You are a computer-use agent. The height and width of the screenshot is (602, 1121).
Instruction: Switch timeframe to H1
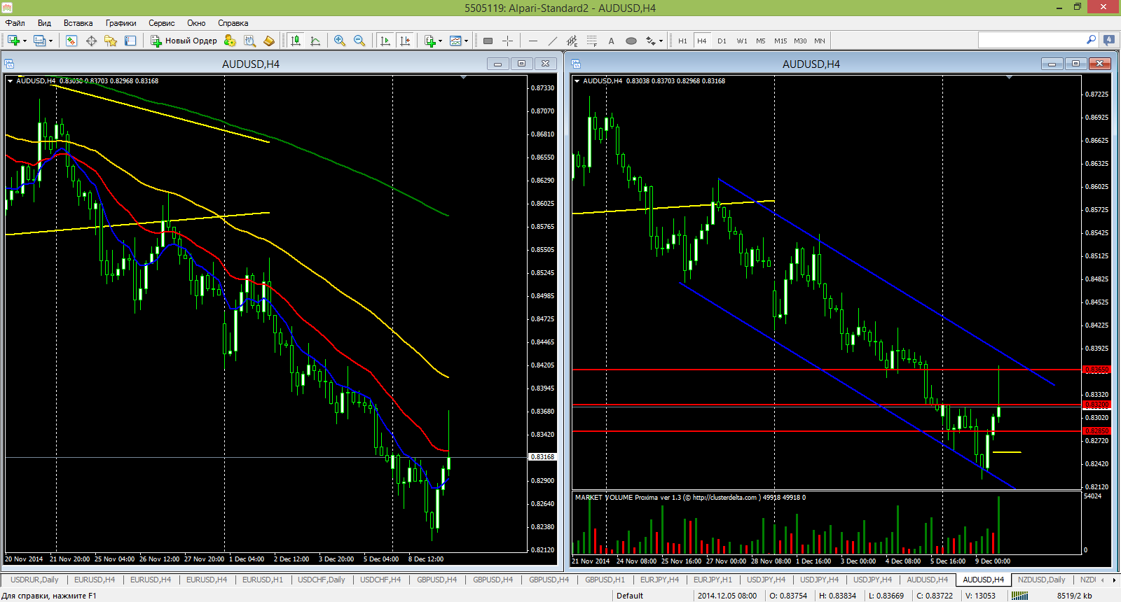point(682,41)
